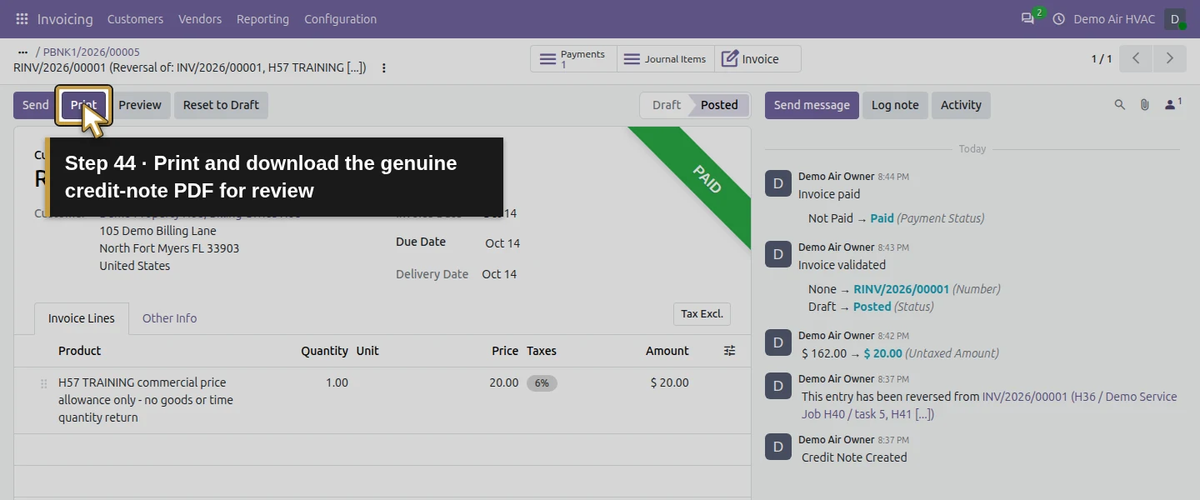Click the Log note button

[x=895, y=105]
